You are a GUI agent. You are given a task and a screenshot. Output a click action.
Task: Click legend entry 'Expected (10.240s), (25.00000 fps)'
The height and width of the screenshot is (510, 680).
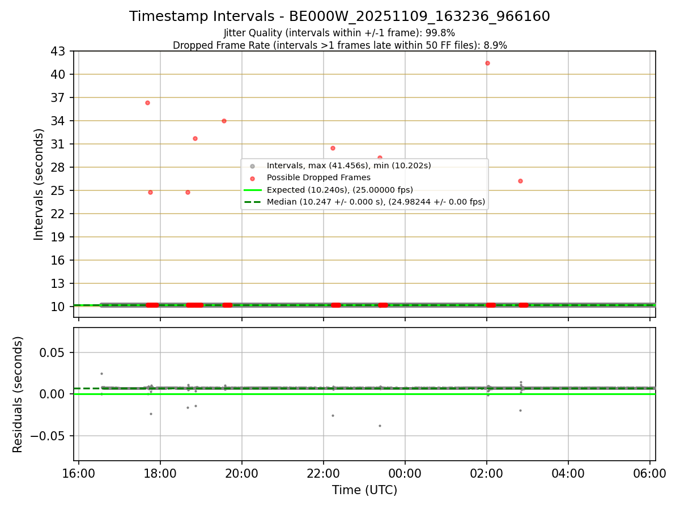pyautogui.click(x=340, y=190)
